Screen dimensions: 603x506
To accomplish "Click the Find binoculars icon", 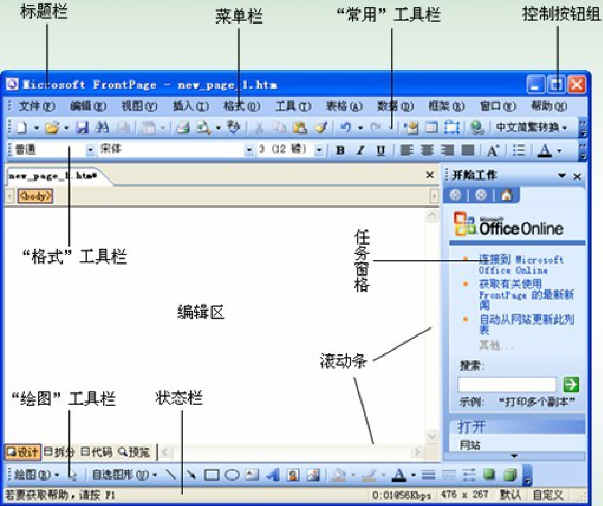I will click(x=102, y=128).
